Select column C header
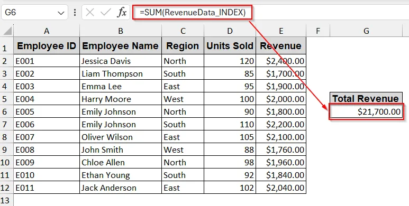The height and width of the screenshot is (206, 409). pos(183,31)
